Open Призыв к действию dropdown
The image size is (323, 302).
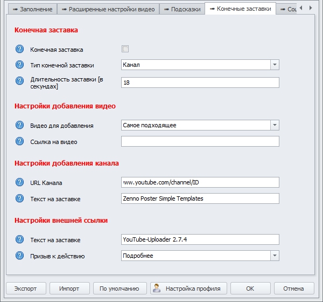point(275,256)
